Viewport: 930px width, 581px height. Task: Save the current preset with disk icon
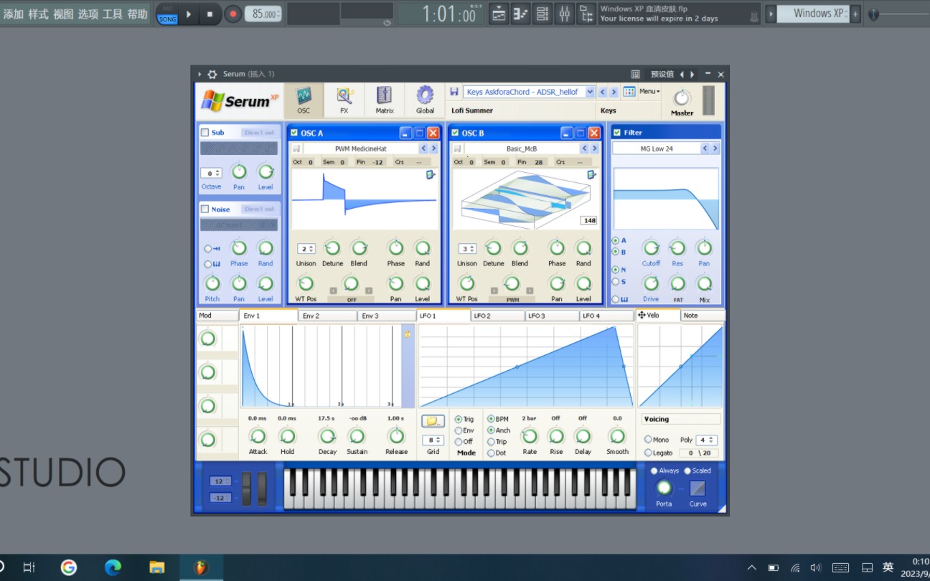pos(454,92)
